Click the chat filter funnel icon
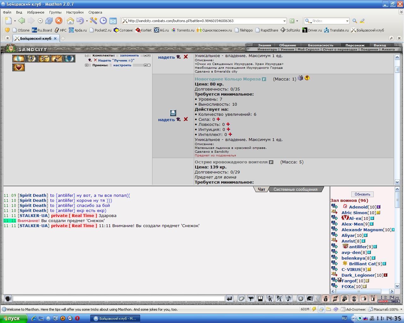404x323 pixels. tap(251, 298)
